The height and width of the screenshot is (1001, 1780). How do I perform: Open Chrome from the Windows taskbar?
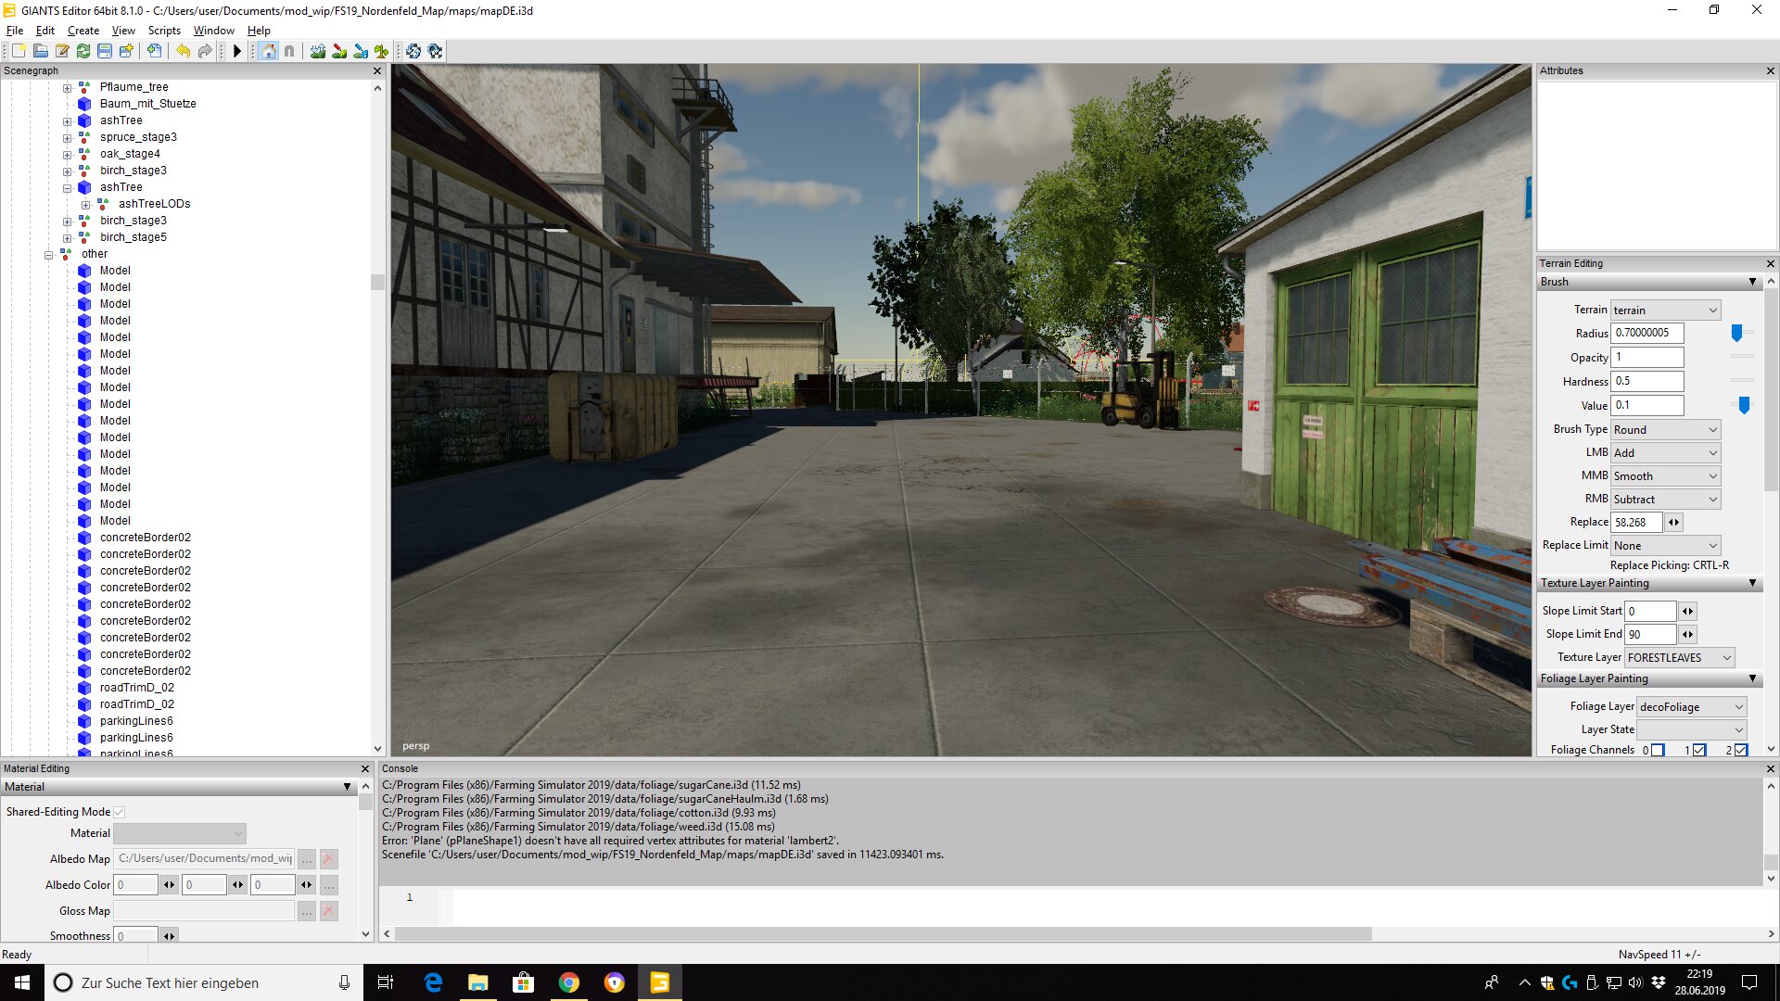coord(569,982)
